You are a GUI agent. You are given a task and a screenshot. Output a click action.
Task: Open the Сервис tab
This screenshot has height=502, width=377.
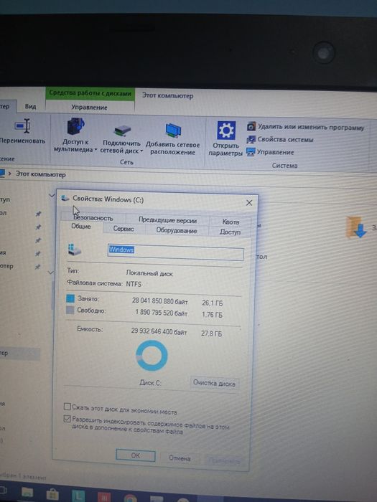[x=124, y=229]
